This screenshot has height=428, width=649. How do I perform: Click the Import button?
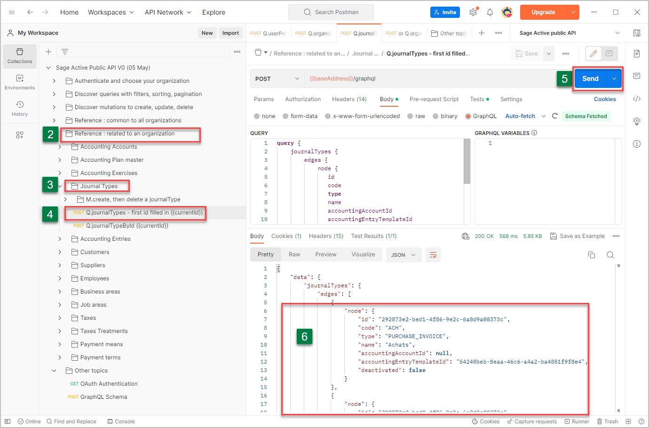[230, 33]
